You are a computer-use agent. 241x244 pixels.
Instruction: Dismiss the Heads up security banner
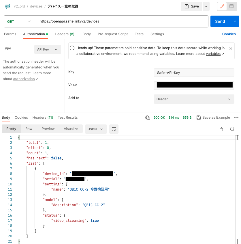(x=231, y=48)
